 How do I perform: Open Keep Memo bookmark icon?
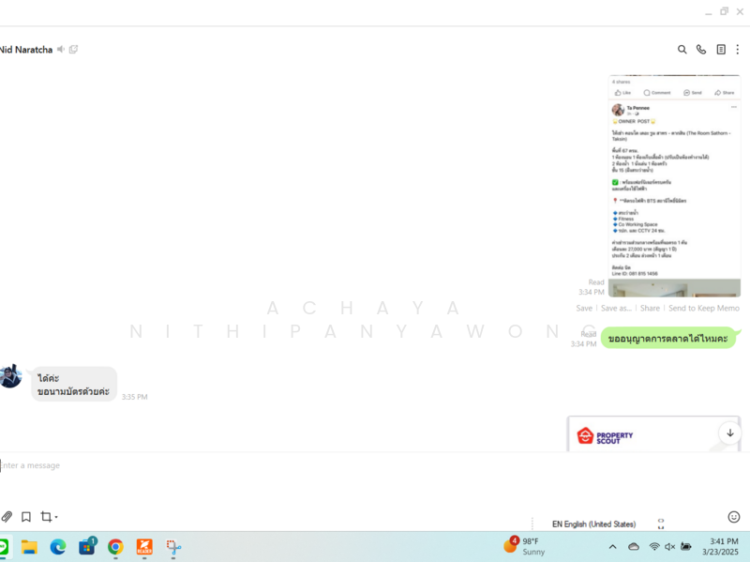26,517
